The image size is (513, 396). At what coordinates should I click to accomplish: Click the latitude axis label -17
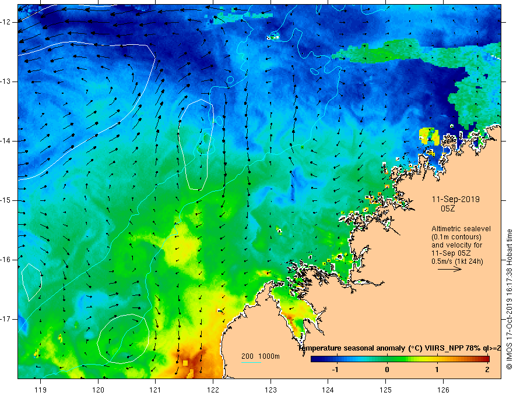point(6,319)
